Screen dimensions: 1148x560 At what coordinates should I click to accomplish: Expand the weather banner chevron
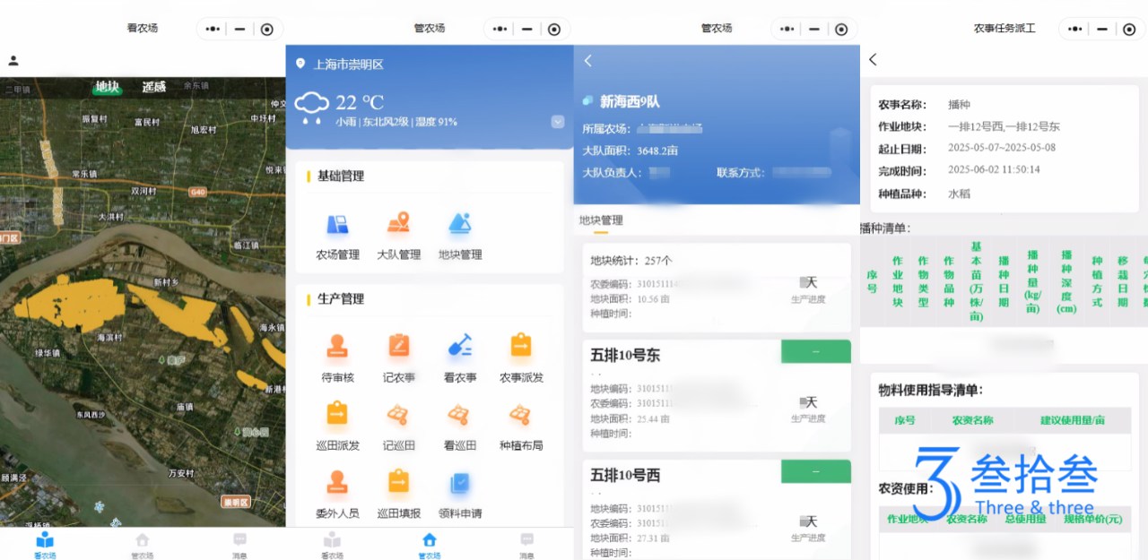click(x=558, y=122)
